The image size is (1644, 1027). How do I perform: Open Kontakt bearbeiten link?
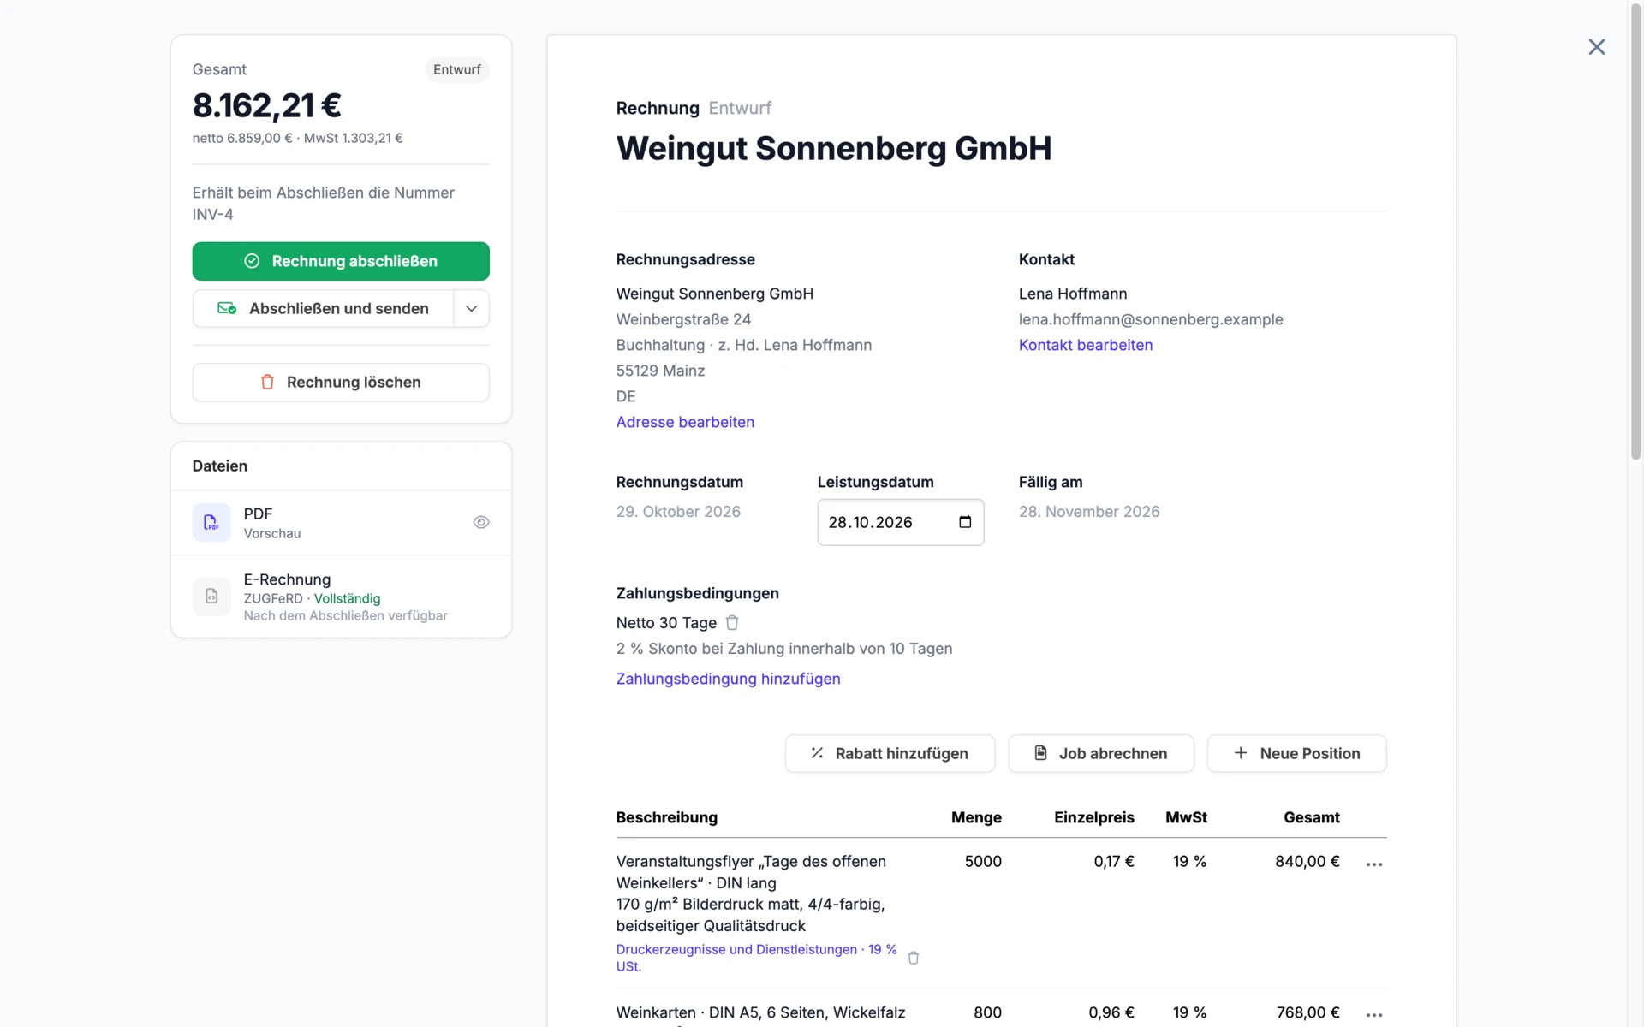1086,345
